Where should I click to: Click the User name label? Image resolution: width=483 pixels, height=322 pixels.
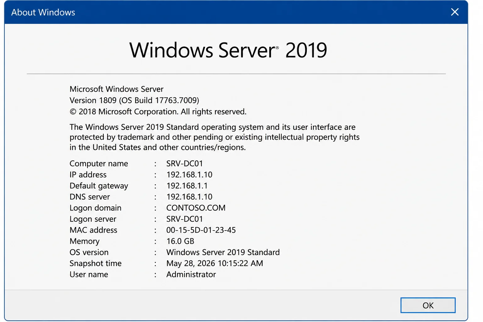(x=89, y=275)
